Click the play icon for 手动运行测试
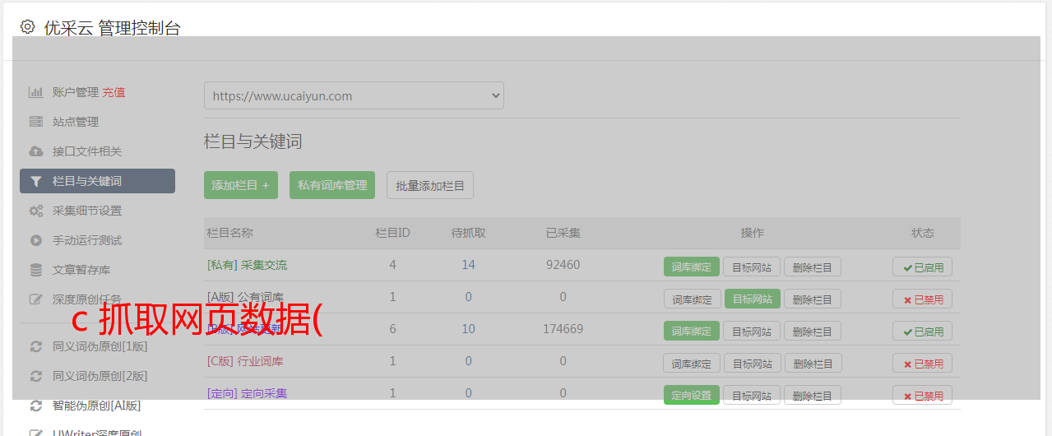 coord(35,240)
